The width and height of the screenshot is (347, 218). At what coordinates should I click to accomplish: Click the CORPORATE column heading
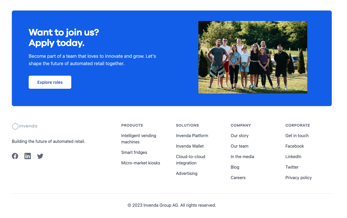[x=298, y=125]
